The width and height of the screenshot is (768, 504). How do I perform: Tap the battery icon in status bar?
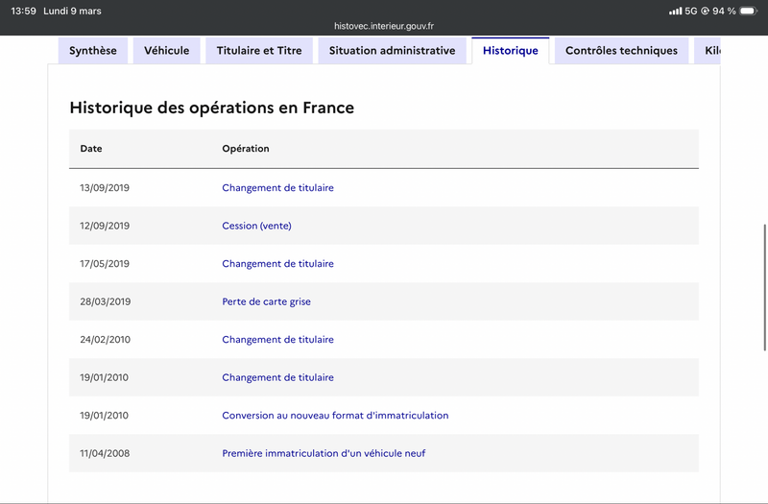click(x=748, y=11)
